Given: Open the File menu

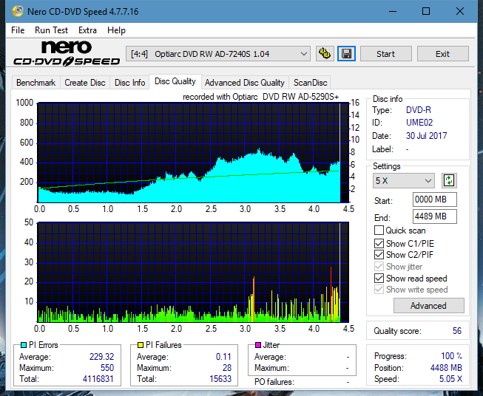Looking at the screenshot, I should (x=18, y=30).
